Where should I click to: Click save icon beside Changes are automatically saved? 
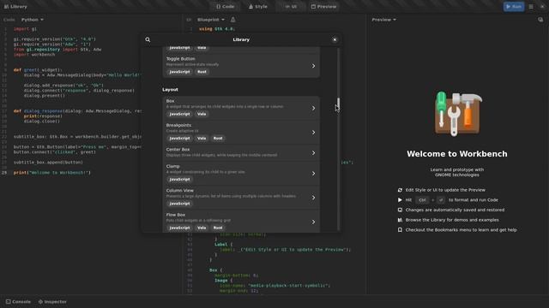click(x=400, y=210)
